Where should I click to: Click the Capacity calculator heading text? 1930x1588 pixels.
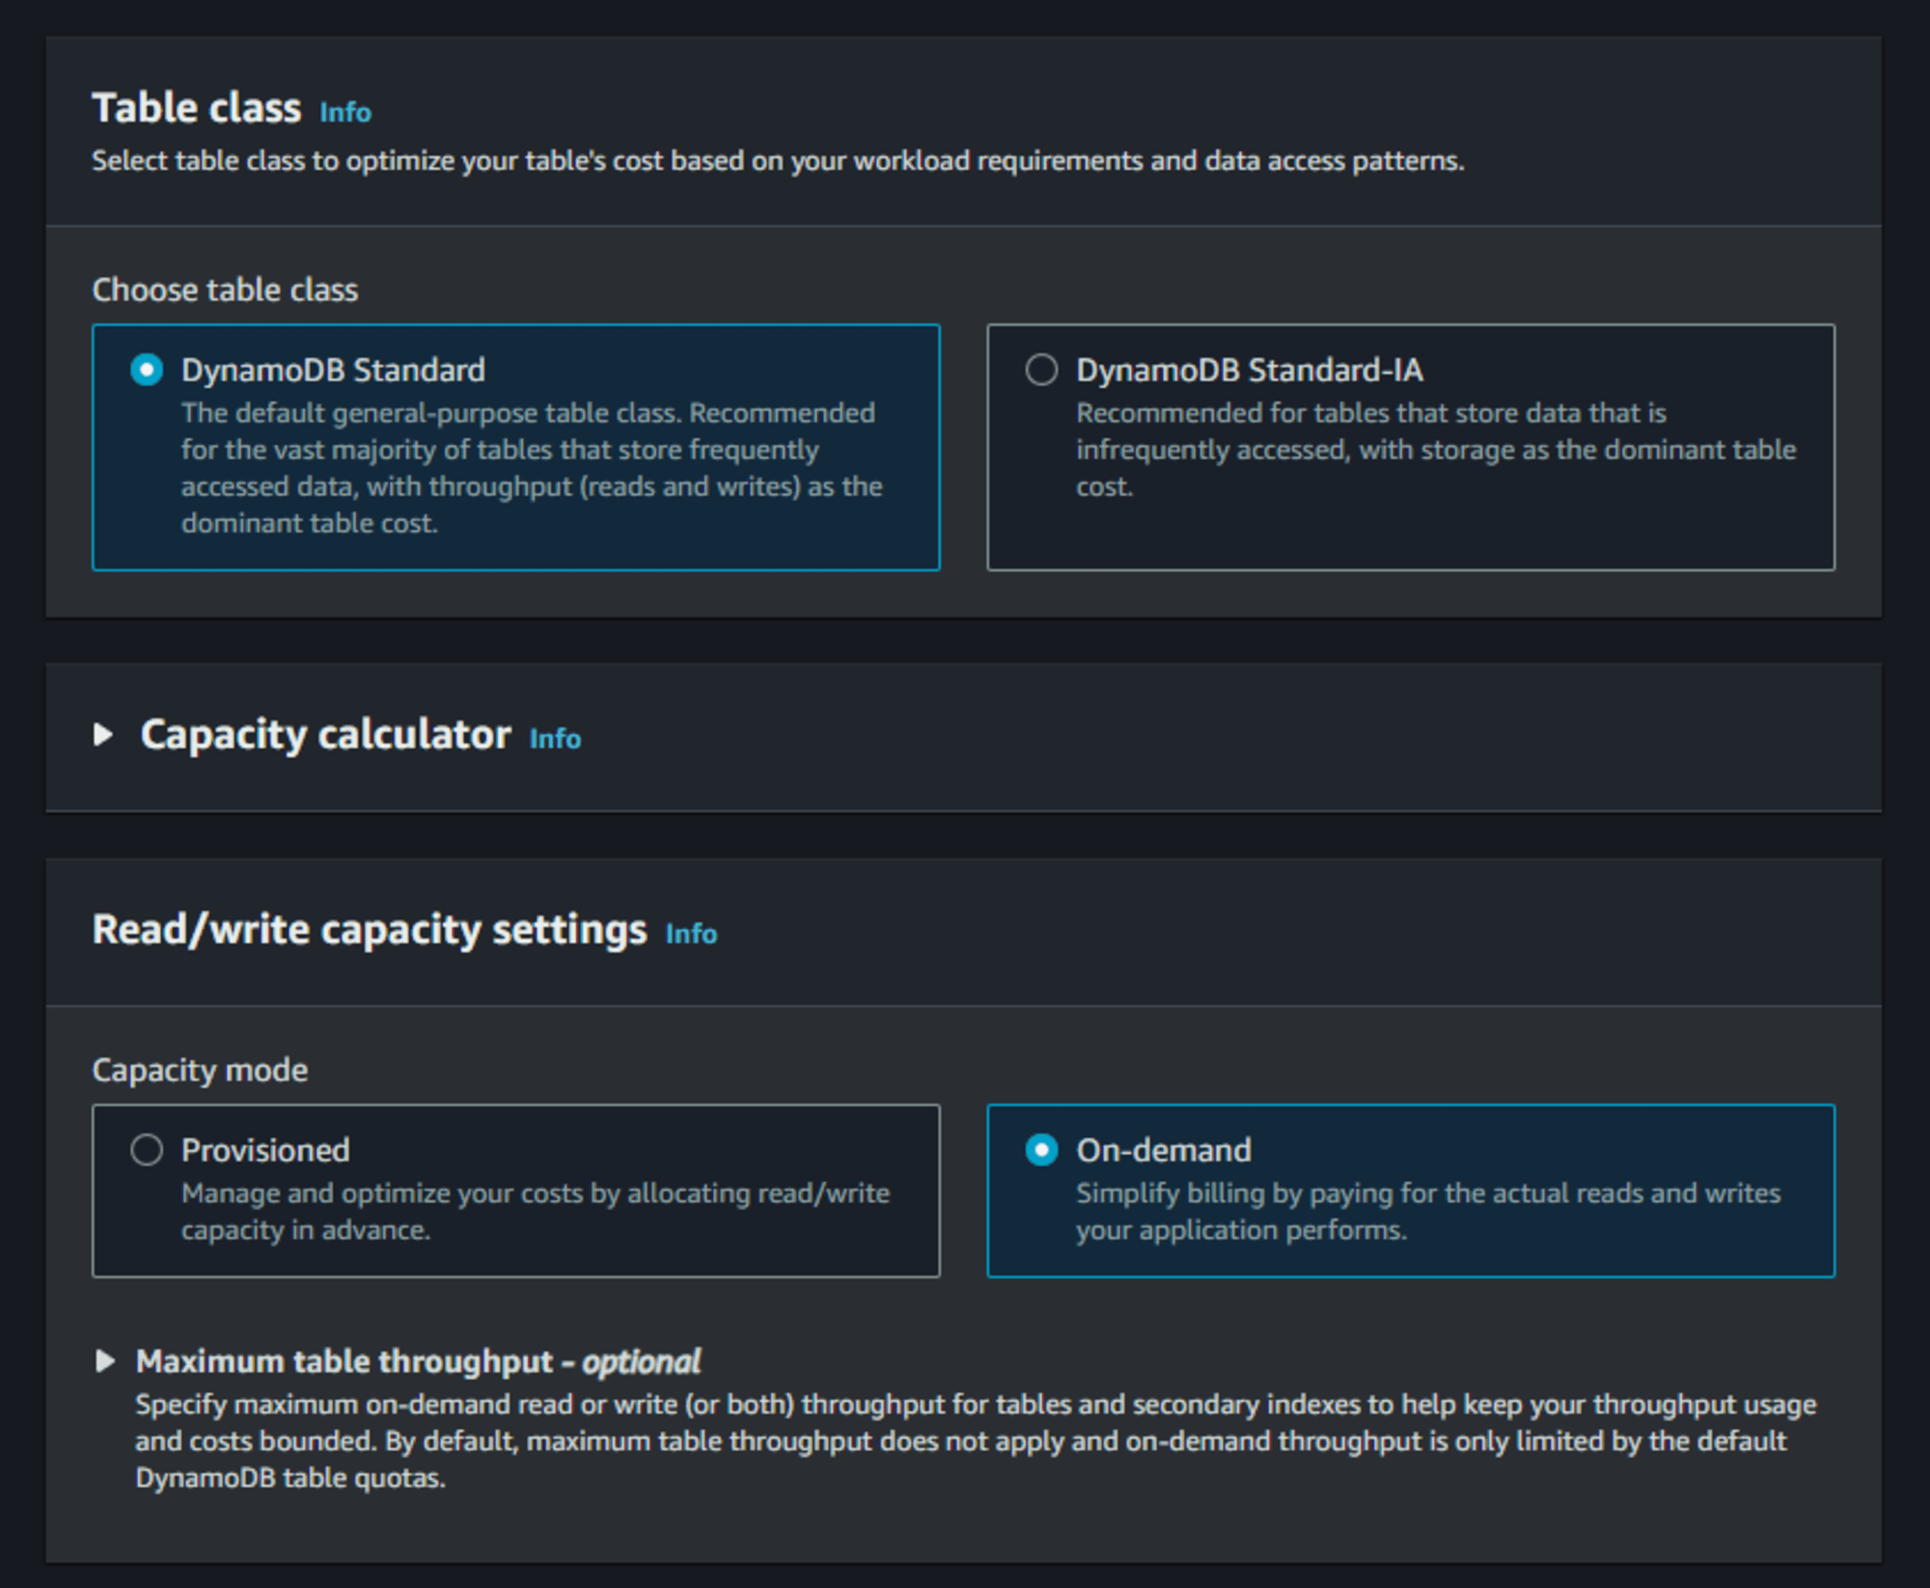[x=325, y=735]
